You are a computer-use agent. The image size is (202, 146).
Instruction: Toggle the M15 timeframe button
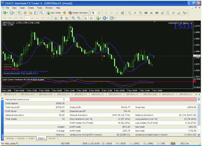16,18
